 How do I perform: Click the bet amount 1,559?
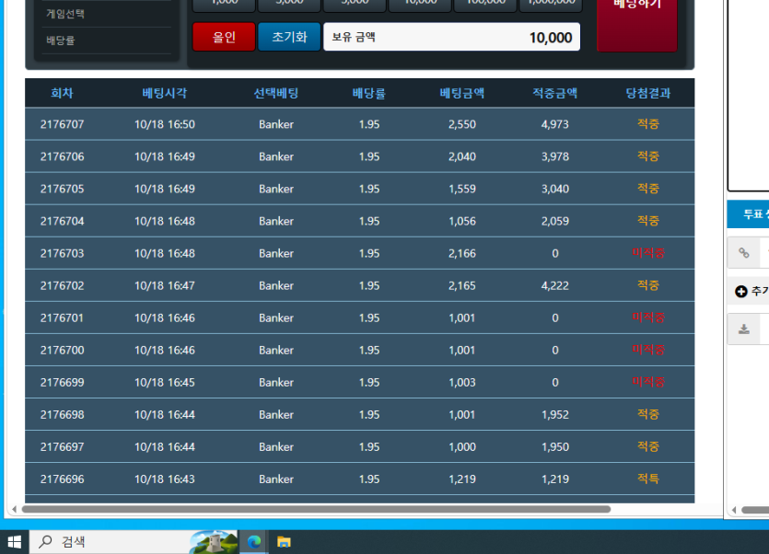462,190
